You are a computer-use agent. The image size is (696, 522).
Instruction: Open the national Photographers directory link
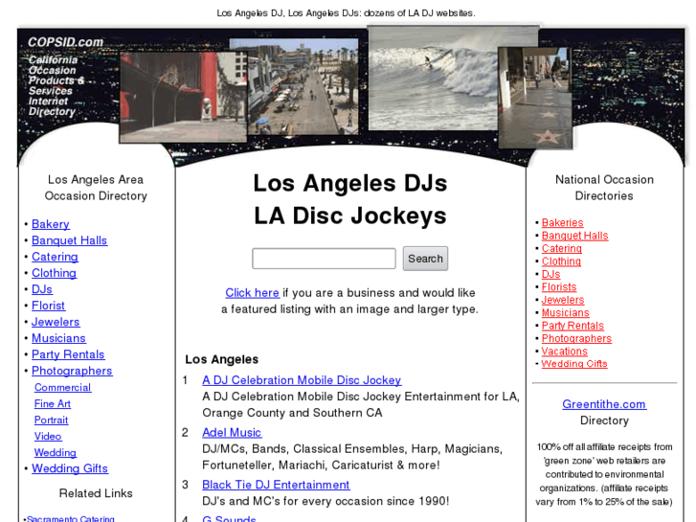tap(576, 338)
